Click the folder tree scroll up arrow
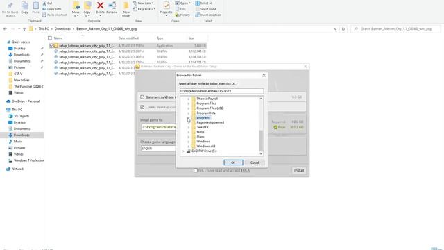444x250 pixels. point(261,99)
